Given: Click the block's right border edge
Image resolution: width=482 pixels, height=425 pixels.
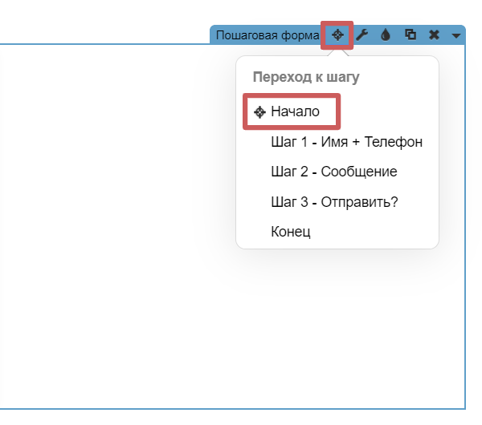Looking at the screenshot, I should [465, 321].
